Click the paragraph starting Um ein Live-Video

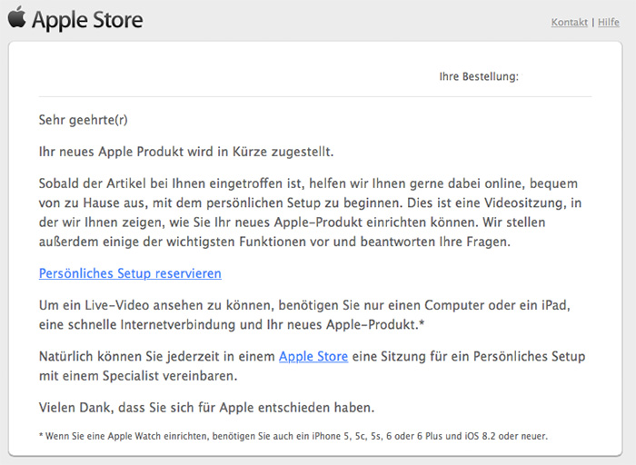[x=304, y=314]
